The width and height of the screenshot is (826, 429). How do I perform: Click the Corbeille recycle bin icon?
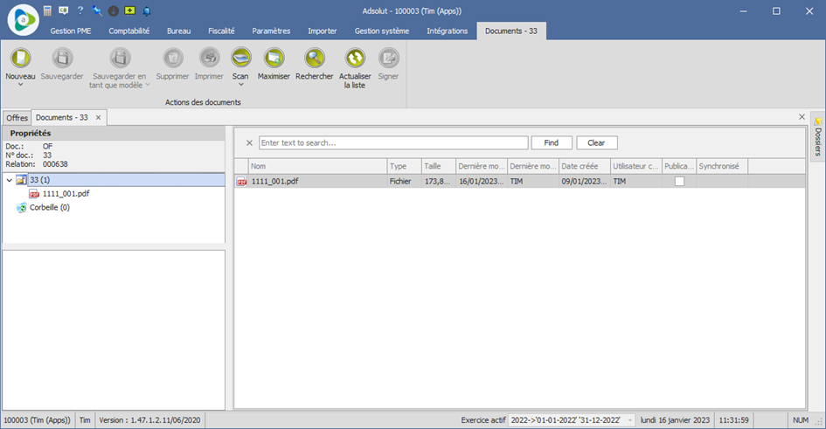point(21,208)
